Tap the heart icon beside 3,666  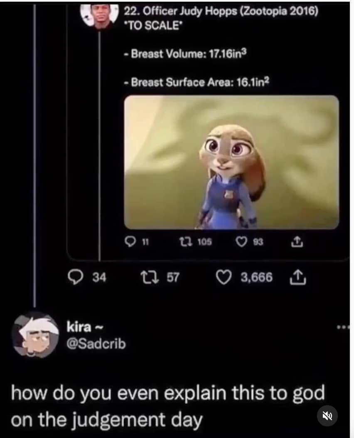[x=224, y=277]
